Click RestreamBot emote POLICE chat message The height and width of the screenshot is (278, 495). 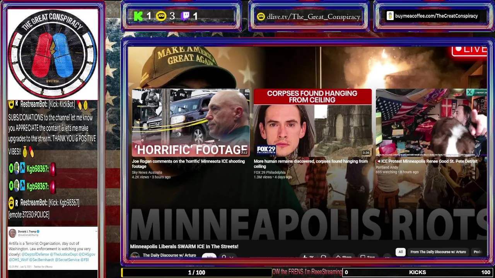(x=44, y=208)
